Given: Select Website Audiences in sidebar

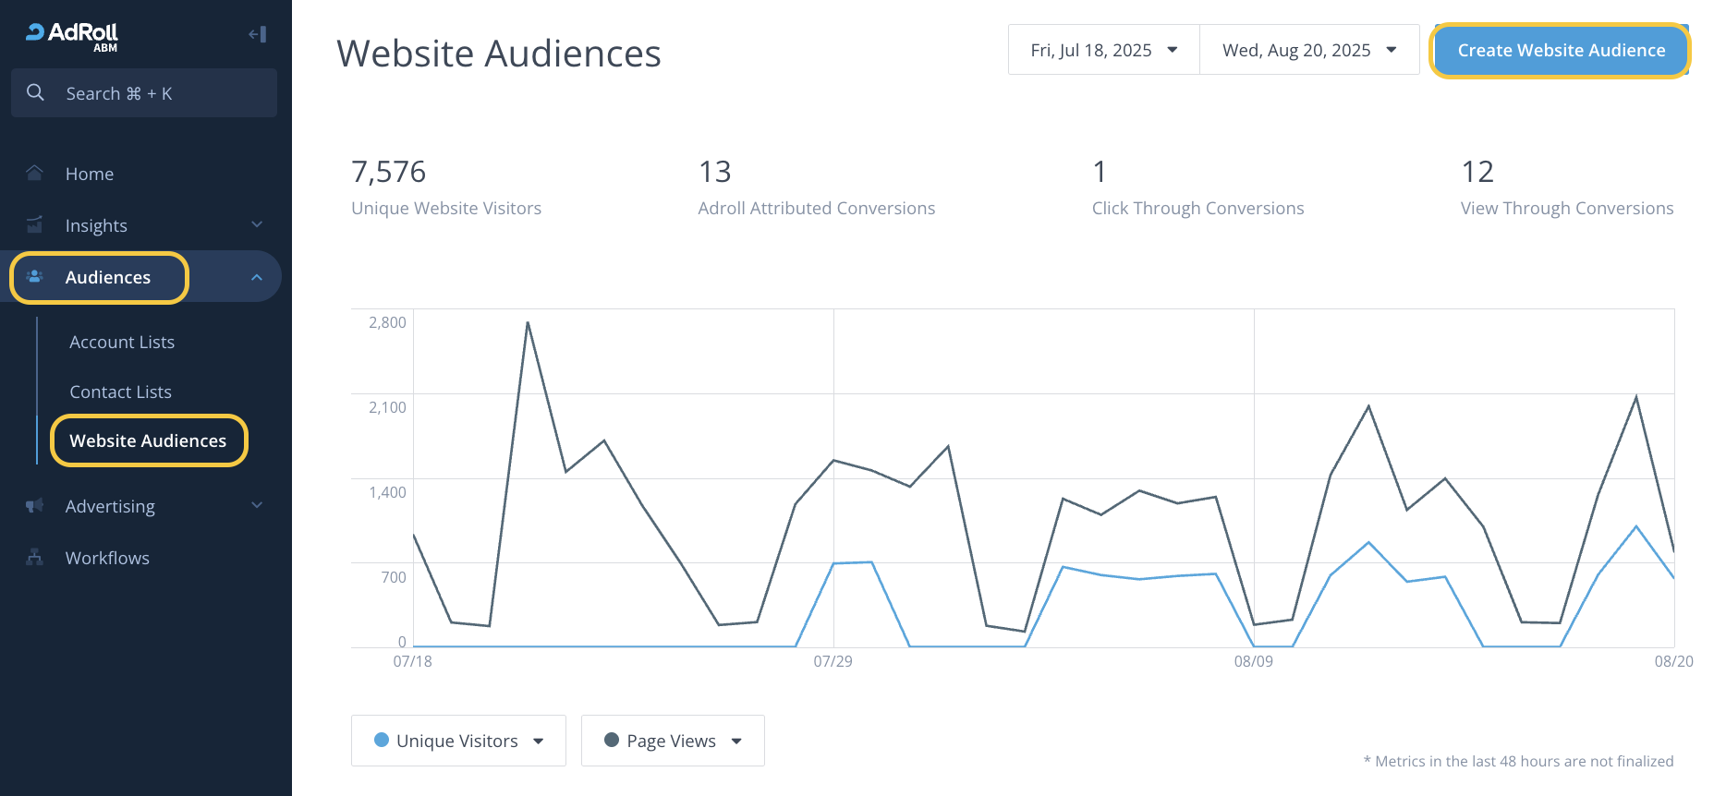Looking at the screenshot, I should pos(148,440).
